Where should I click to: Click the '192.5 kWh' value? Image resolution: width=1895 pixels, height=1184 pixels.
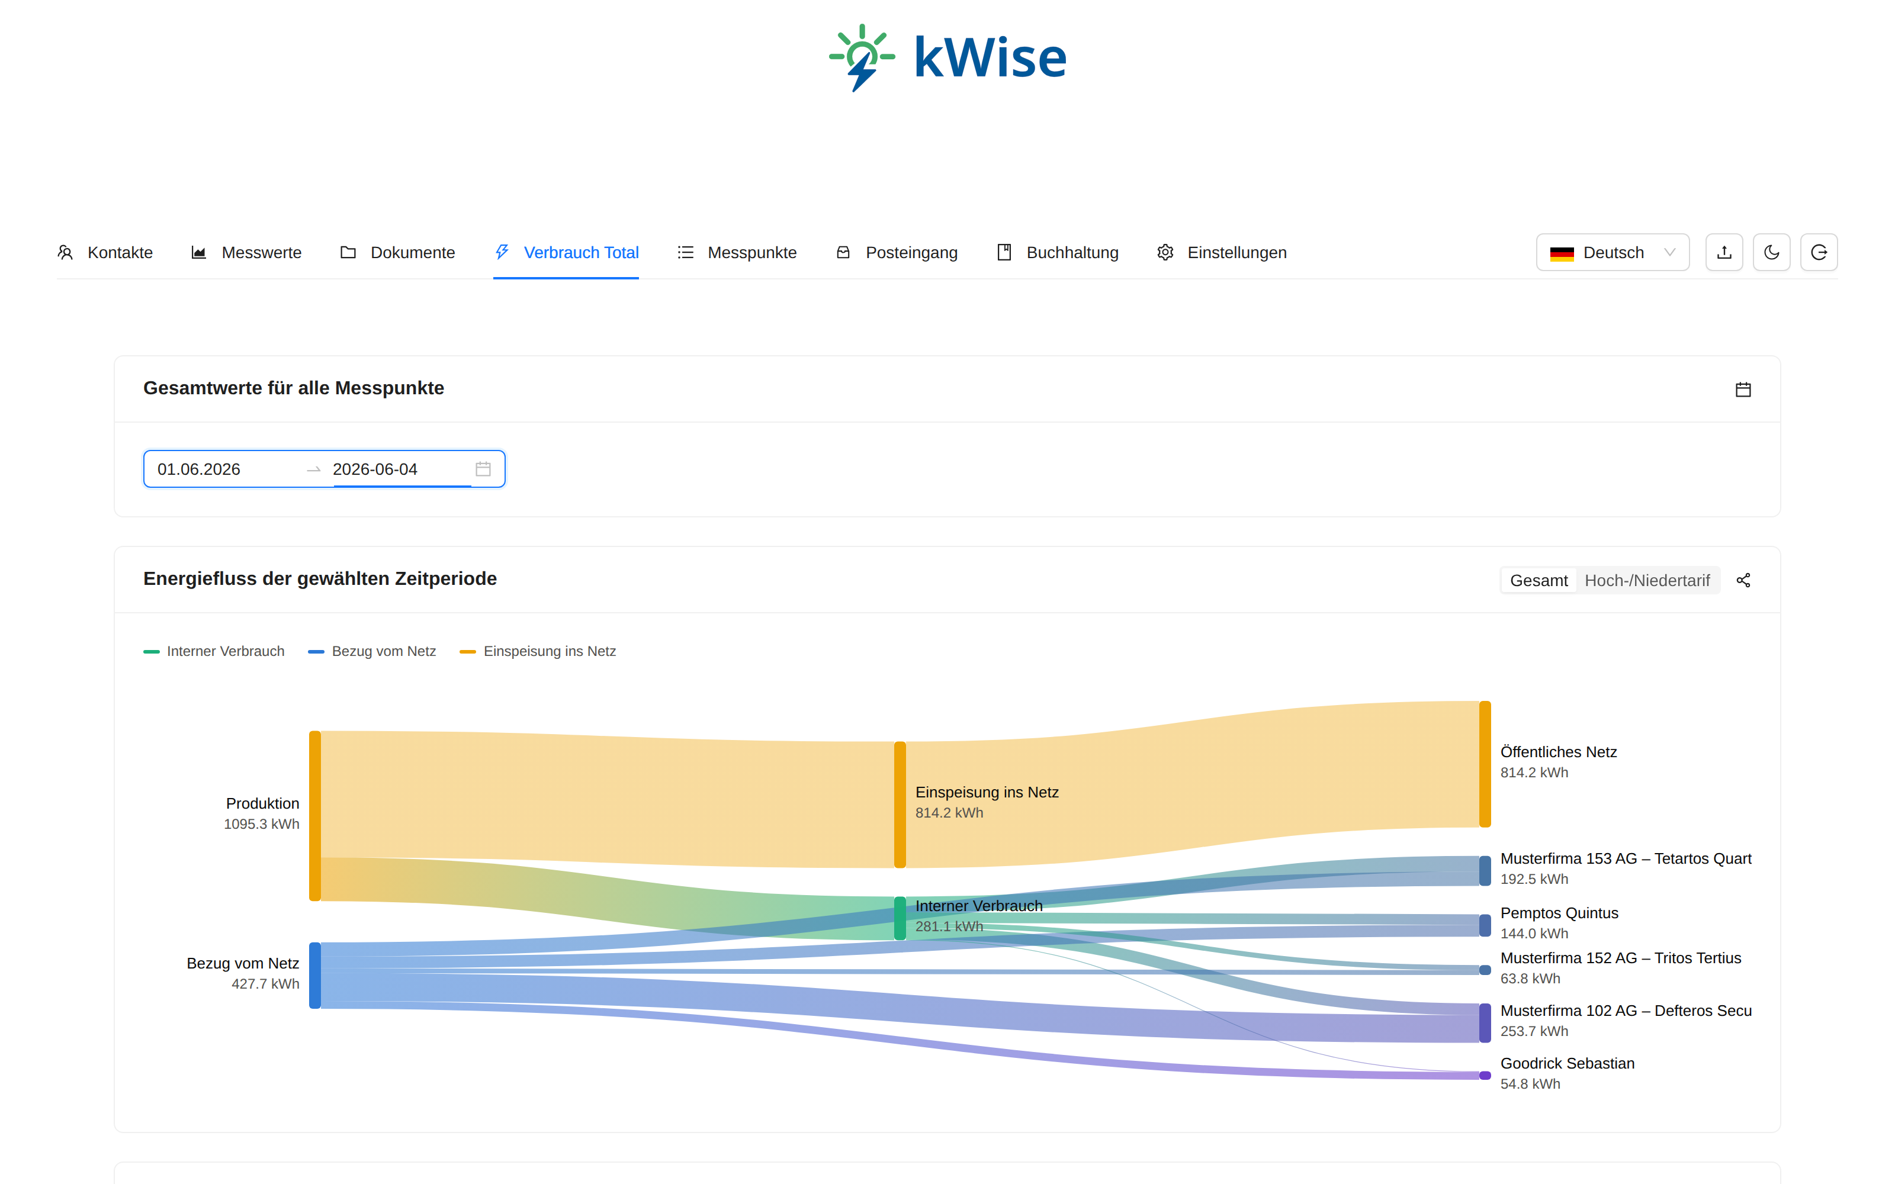point(1534,879)
